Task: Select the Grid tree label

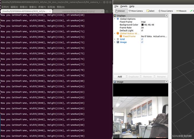Action: tap(122, 39)
